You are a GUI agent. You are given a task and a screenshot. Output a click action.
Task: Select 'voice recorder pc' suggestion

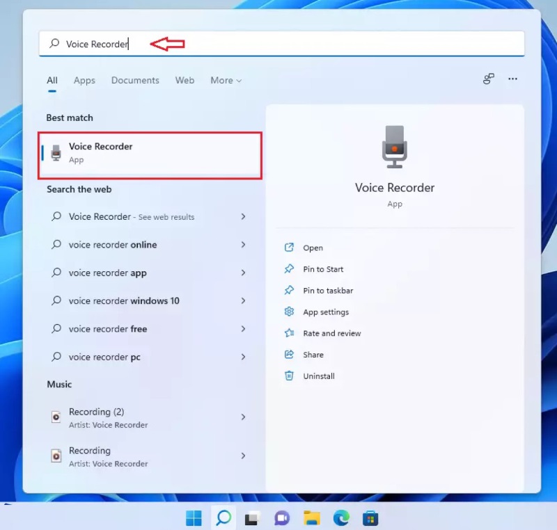point(104,358)
